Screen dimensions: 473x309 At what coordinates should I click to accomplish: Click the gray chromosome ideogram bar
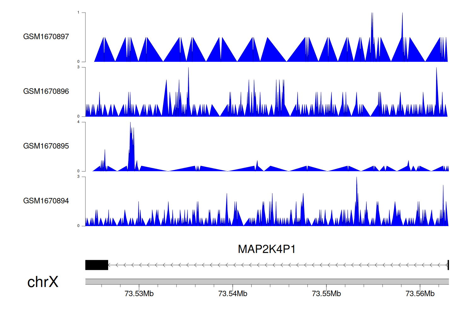pyautogui.click(x=267, y=282)
